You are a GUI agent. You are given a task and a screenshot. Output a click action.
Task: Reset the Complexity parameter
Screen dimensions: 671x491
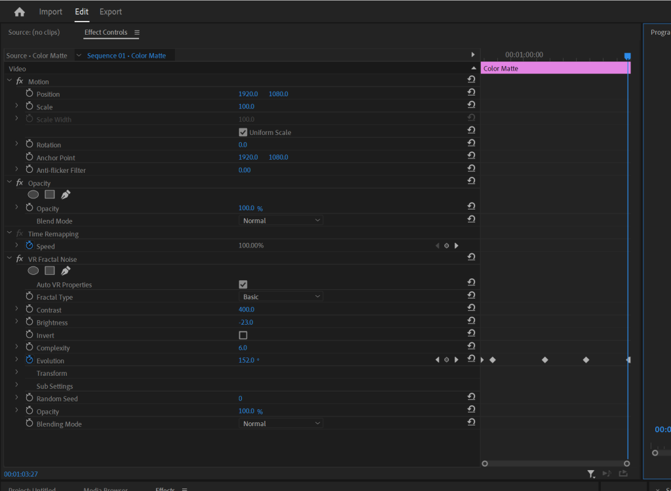[471, 346]
